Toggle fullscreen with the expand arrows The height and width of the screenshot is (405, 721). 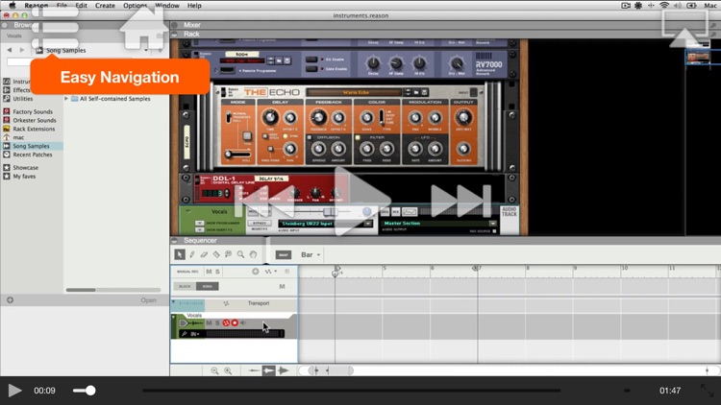click(x=707, y=391)
